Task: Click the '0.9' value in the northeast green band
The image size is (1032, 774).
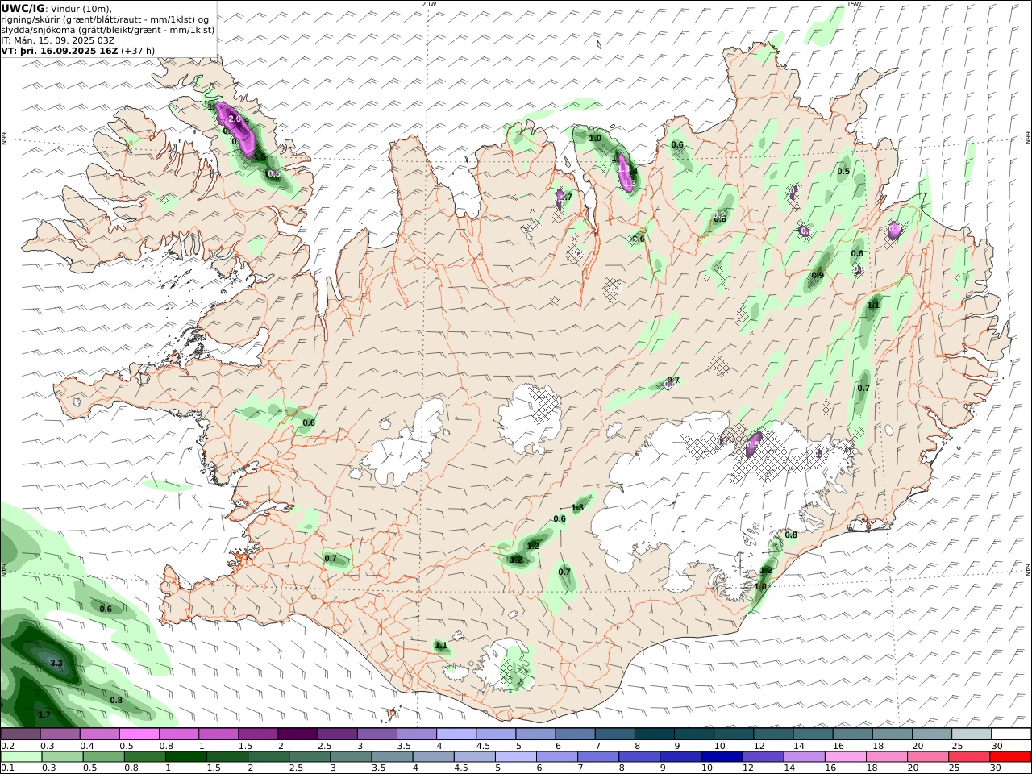Action: (818, 276)
